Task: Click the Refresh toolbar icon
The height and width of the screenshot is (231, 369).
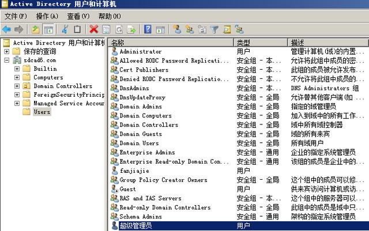Action: (x=119, y=29)
